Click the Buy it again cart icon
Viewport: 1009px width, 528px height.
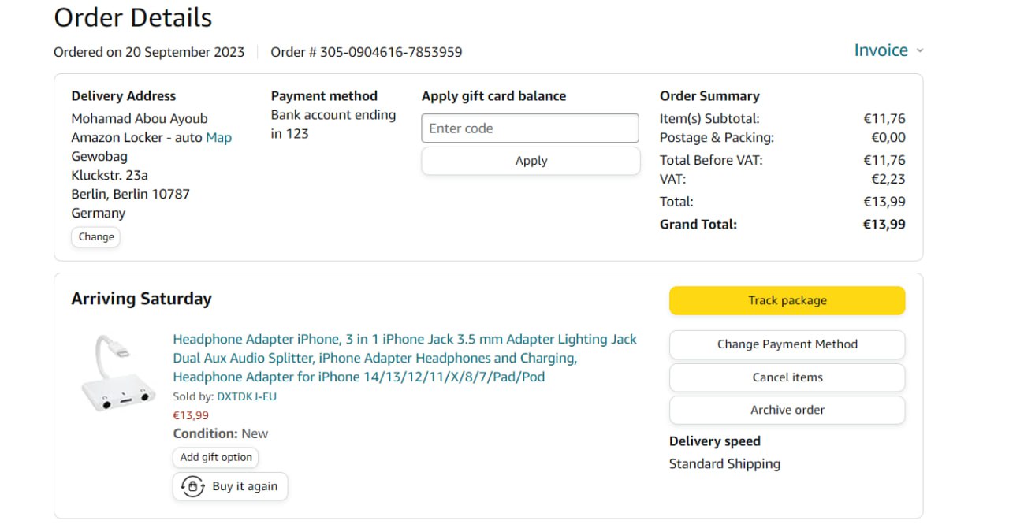coord(192,486)
